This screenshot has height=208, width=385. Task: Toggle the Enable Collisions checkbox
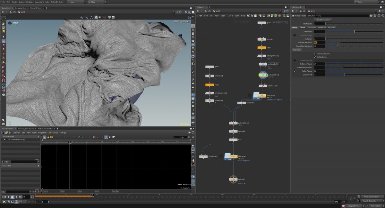(315, 54)
